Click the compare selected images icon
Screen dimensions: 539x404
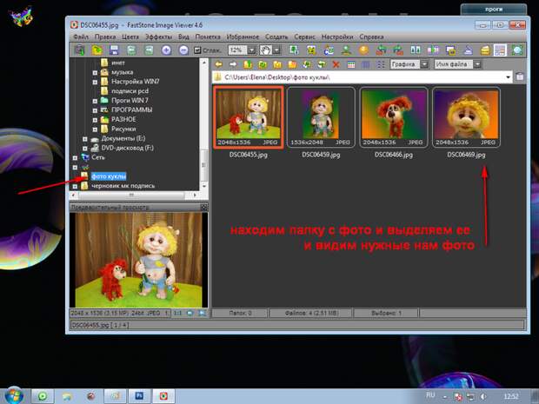click(x=416, y=50)
